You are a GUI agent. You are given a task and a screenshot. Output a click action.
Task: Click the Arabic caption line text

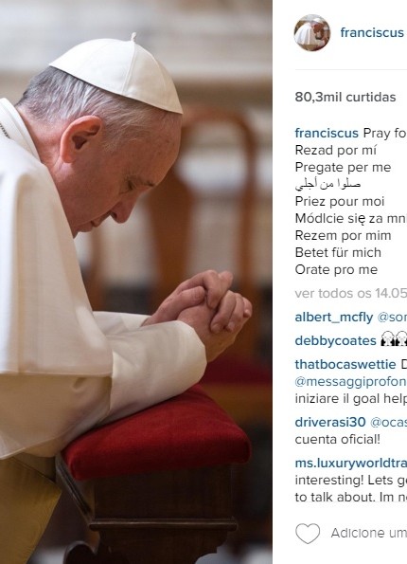point(327,184)
